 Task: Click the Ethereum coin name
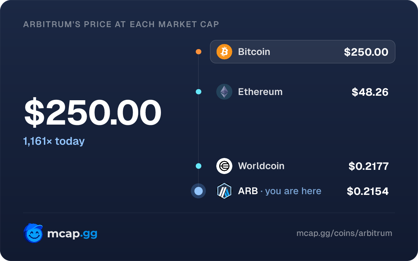coord(260,92)
